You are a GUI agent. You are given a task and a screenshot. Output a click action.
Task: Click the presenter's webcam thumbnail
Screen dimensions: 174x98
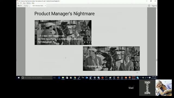point(164,88)
